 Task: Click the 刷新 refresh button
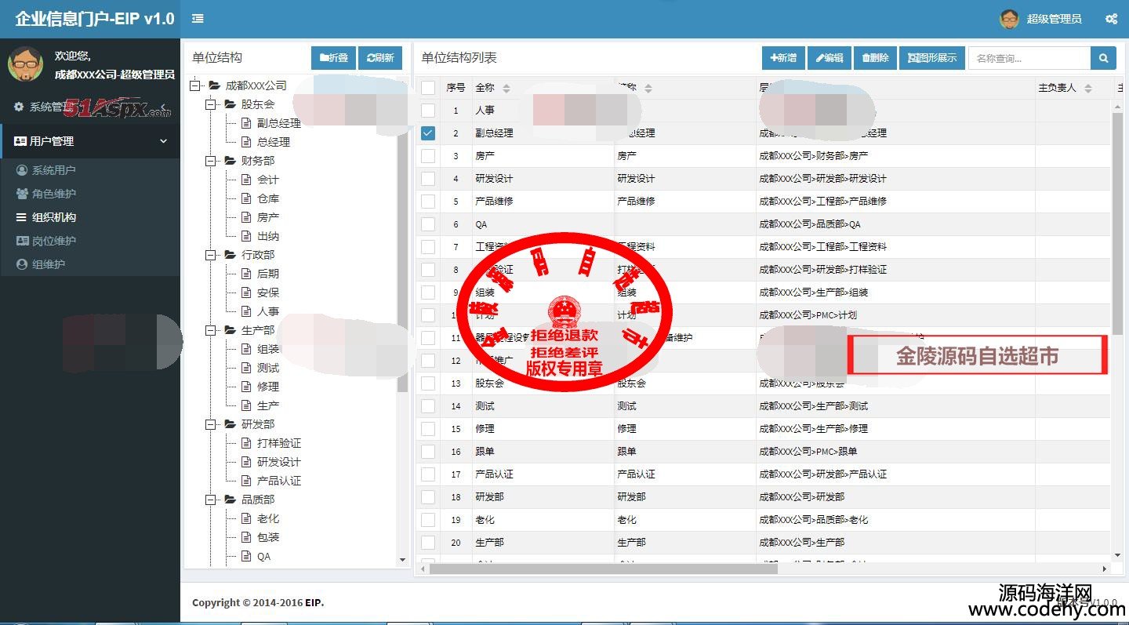pyautogui.click(x=380, y=58)
